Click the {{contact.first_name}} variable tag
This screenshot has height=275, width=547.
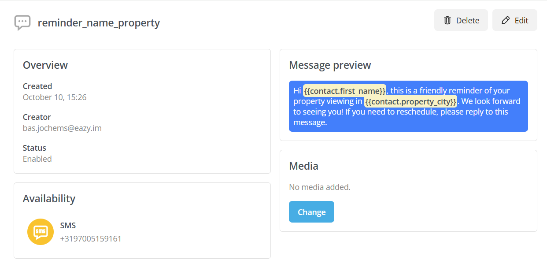(344, 91)
